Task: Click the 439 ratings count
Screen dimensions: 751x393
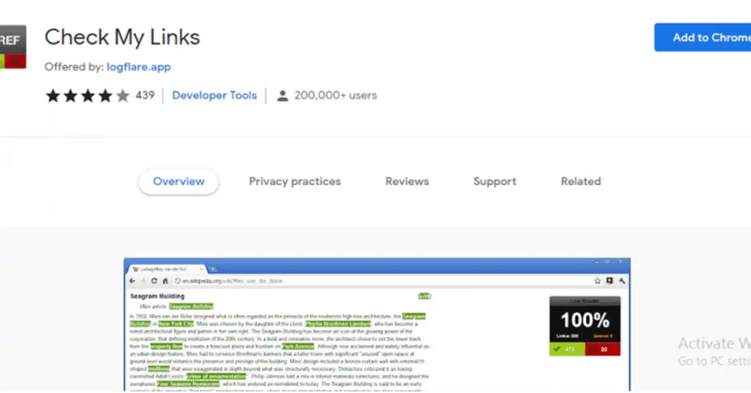Action: coord(145,95)
